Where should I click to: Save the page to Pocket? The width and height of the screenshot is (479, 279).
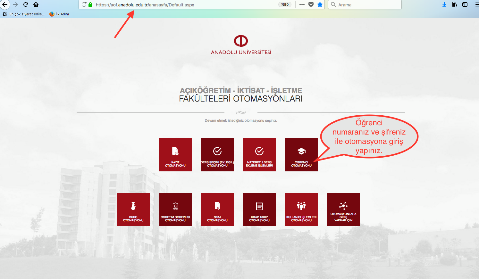311,4
